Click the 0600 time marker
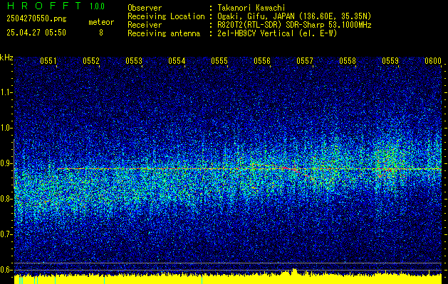Viewport: 448px width, 284px height. [x=433, y=61]
